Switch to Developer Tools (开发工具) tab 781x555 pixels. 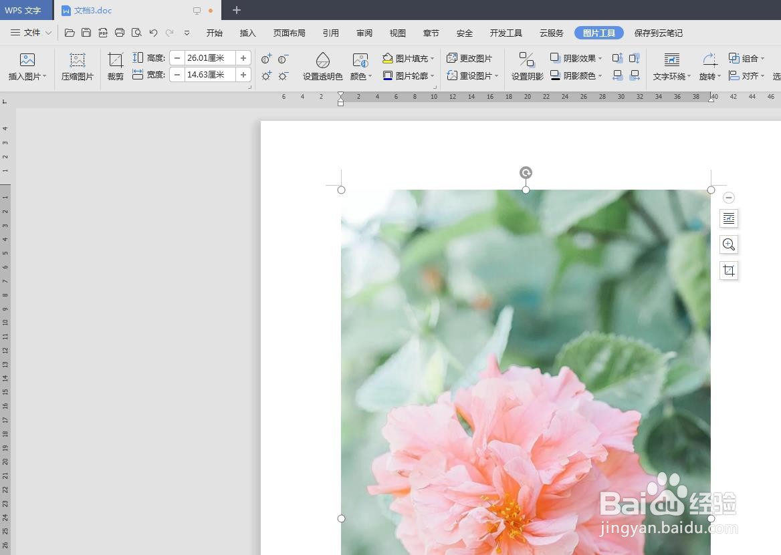tap(506, 33)
